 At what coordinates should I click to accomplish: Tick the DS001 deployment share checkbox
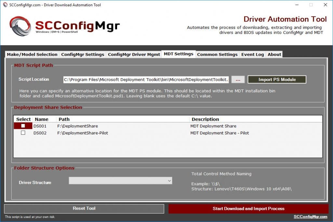[23, 126]
